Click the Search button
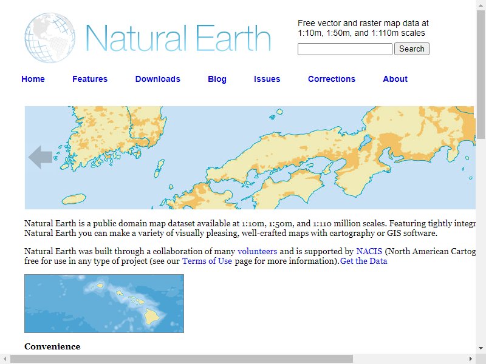Screen dimensions: 486x364 coord(412,49)
